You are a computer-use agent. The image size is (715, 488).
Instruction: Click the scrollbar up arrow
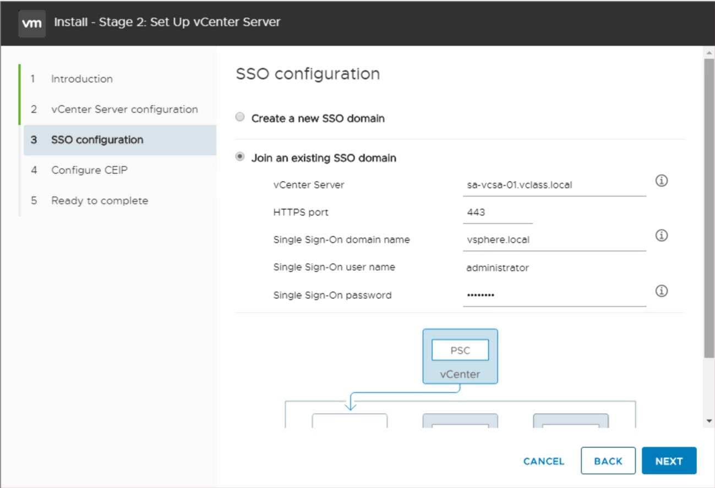coord(709,52)
